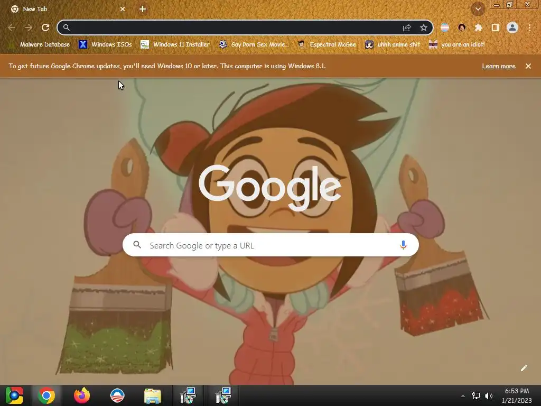Open the Windows ISOs bookmark
The height and width of the screenshot is (406, 541).
pos(106,44)
